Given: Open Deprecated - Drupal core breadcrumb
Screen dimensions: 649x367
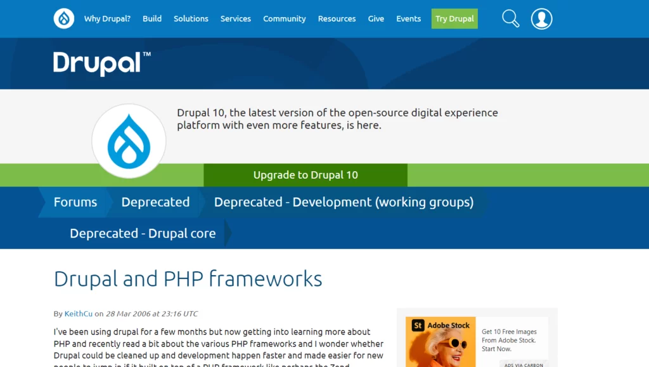Looking at the screenshot, I should coord(143,233).
